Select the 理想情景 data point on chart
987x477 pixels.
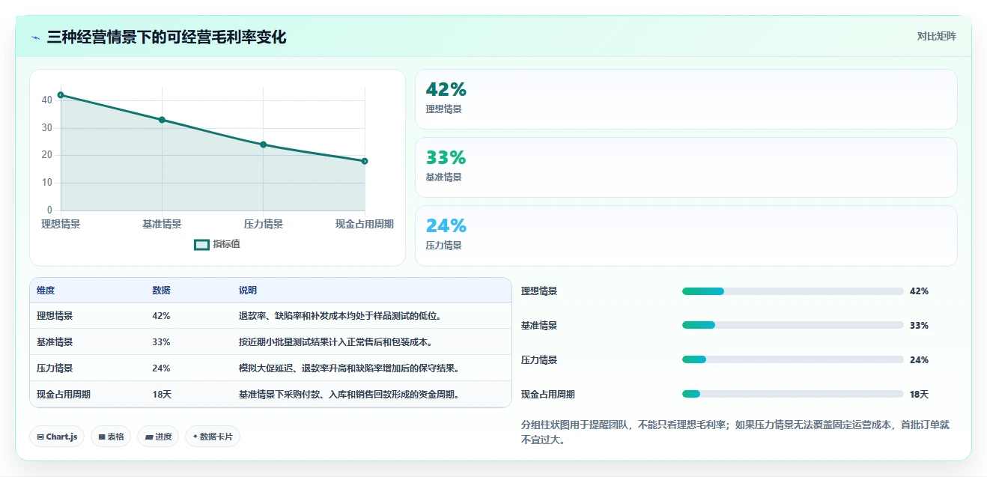[x=61, y=95]
